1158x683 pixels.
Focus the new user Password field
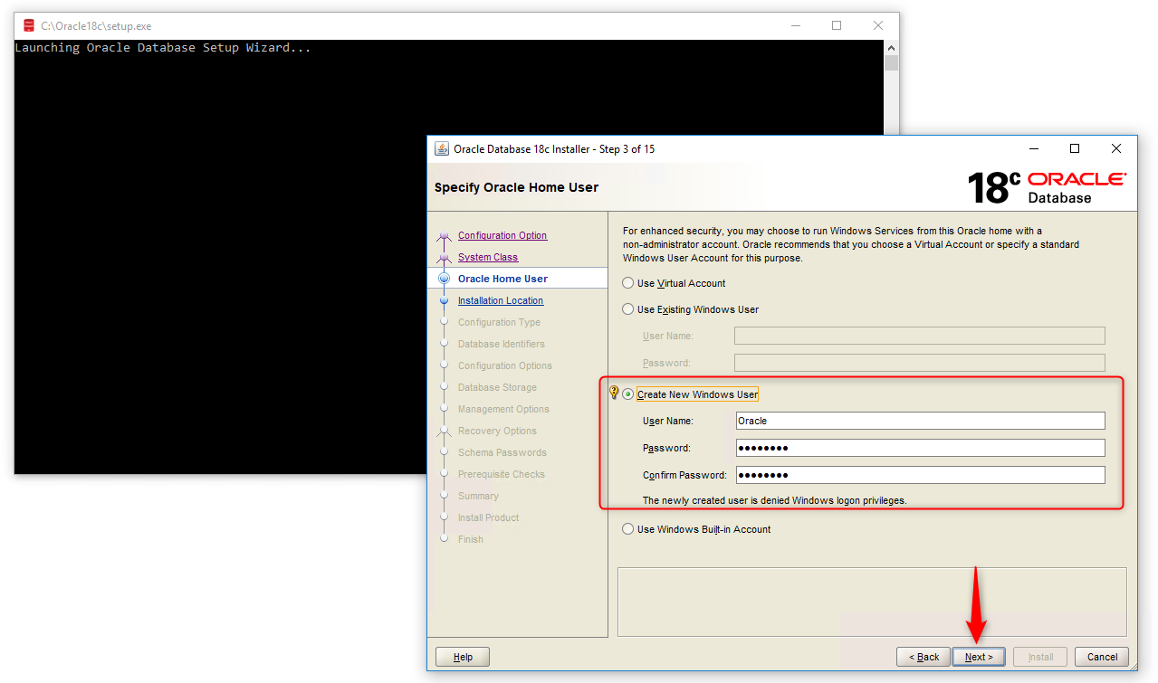click(x=920, y=448)
